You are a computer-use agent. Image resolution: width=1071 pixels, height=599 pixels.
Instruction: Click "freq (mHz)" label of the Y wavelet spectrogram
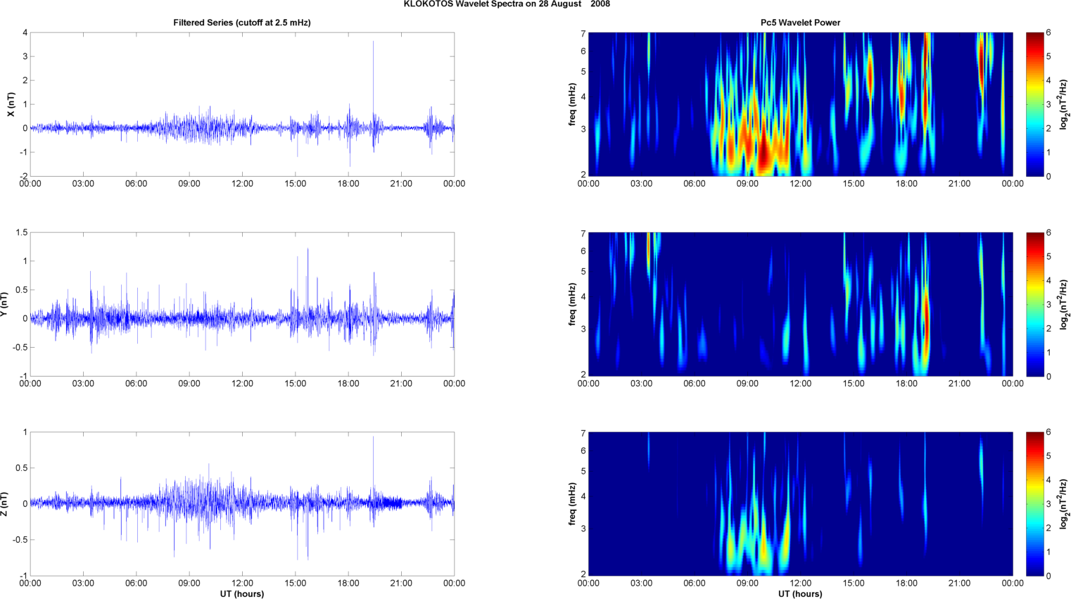pyautogui.click(x=573, y=304)
